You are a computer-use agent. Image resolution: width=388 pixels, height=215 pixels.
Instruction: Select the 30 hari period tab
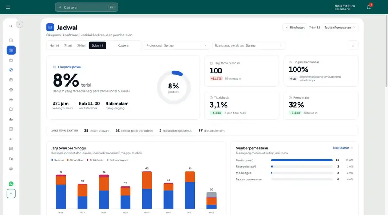tap(81, 45)
